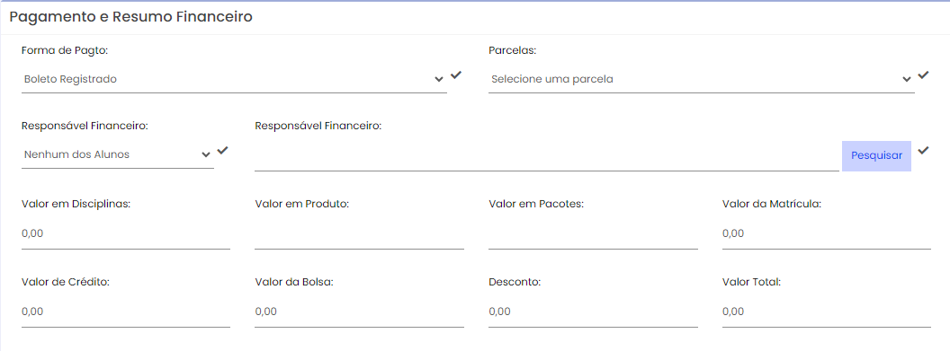This screenshot has height=351, width=950.
Task: Click the checkmark icon beside Parcelas dropdown
Action: pyautogui.click(x=923, y=75)
